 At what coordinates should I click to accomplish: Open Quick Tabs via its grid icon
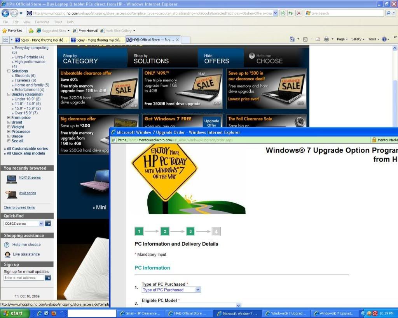(x=5, y=39)
